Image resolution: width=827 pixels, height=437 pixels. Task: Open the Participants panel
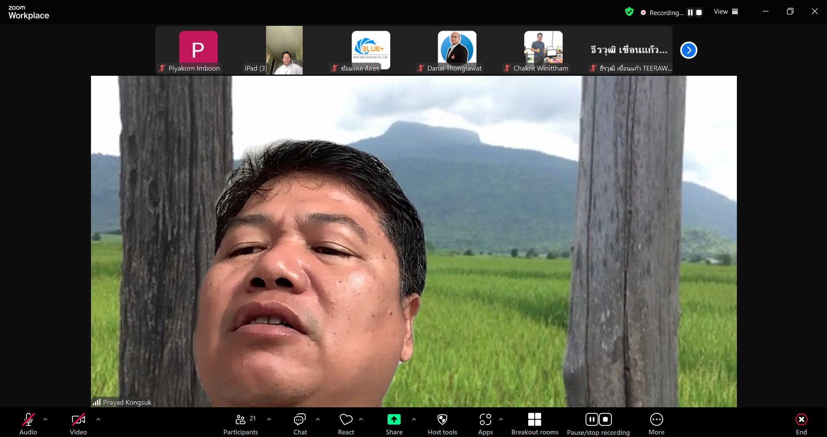pos(241,424)
